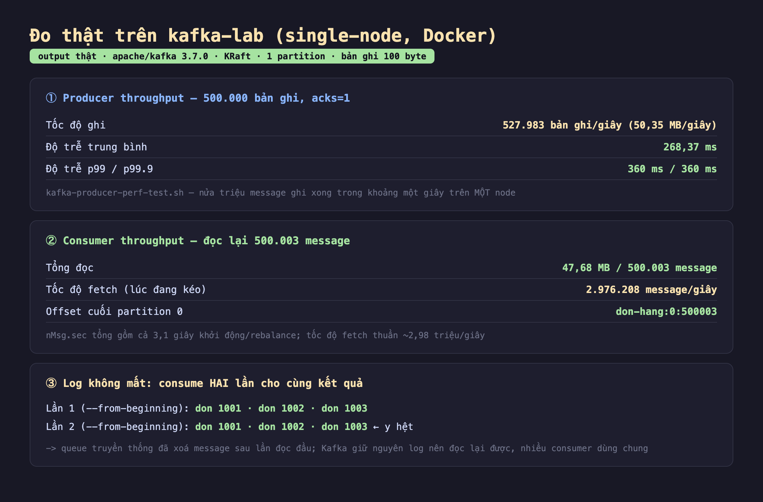Select the 'Log không mất: consume HAI lần' heading
Image resolution: width=763 pixels, height=502 pixels.
213,383
